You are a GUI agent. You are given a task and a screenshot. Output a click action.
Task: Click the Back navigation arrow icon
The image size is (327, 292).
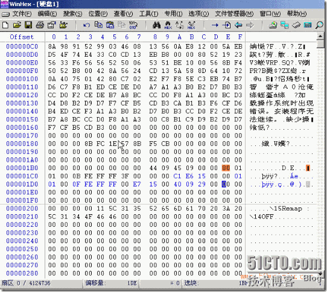point(238,25)
